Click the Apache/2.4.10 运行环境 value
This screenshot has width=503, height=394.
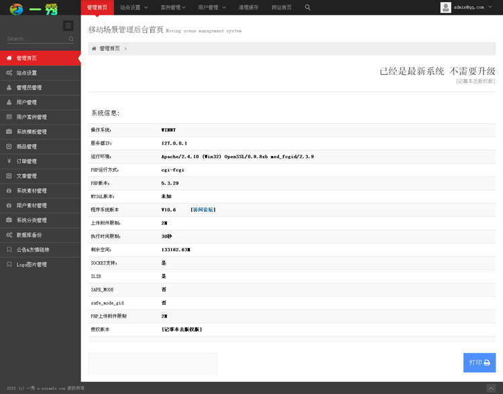(x=237, y=157)
